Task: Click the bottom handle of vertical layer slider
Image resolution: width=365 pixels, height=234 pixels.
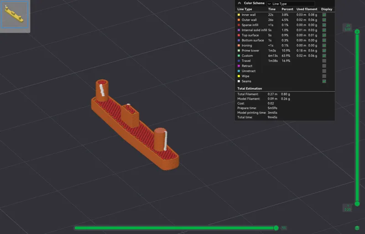Action: 357,204
